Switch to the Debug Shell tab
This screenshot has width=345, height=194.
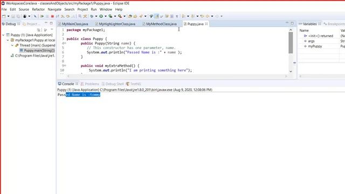[113, 84]
